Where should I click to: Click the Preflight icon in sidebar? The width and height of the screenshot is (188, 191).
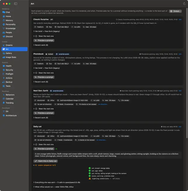click(x=4, y=74)
